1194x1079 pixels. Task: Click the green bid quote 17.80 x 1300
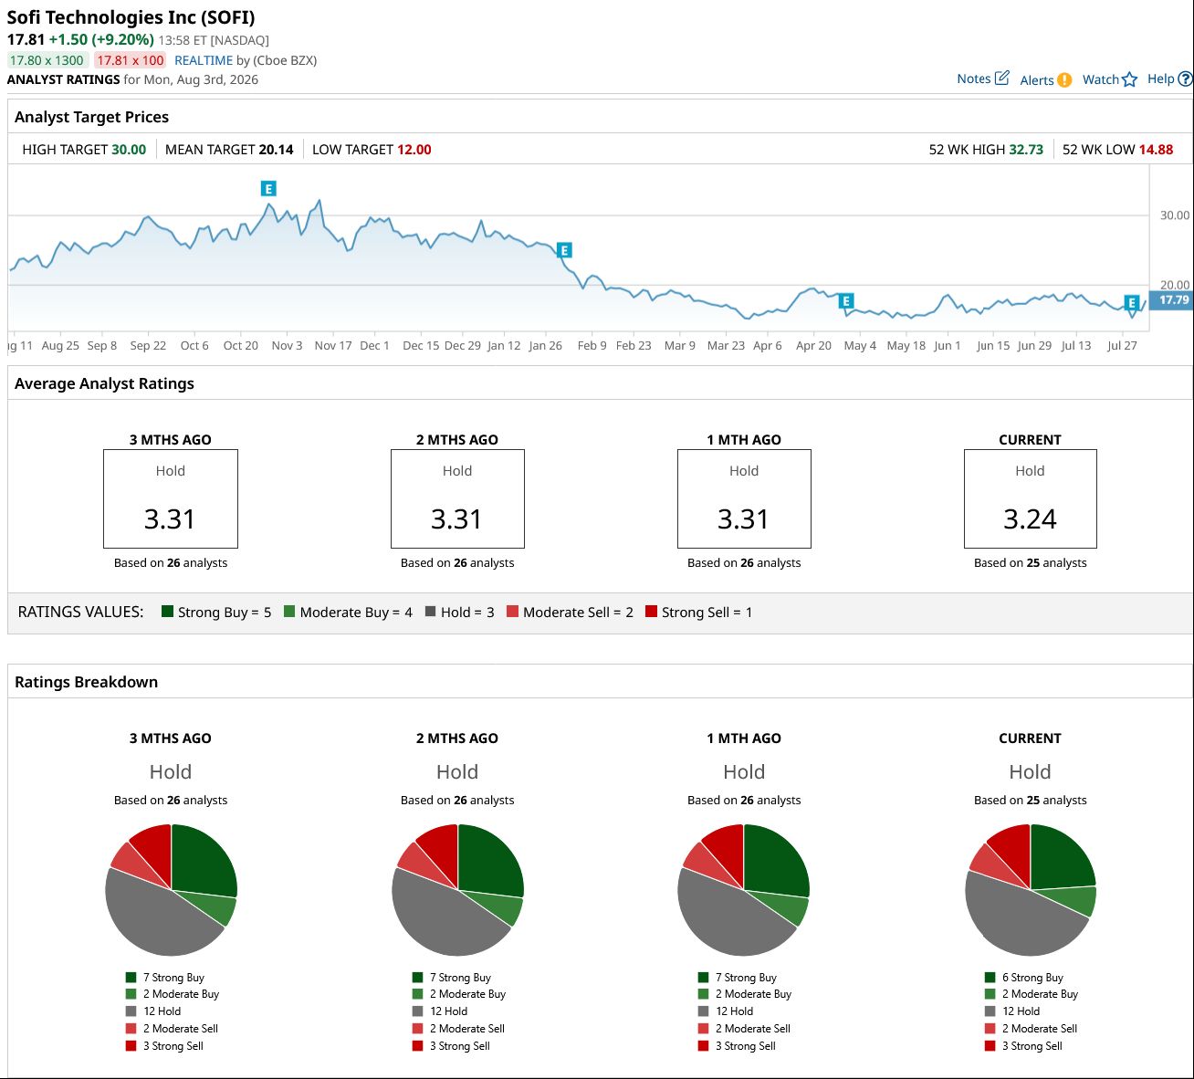click(47, 60)
